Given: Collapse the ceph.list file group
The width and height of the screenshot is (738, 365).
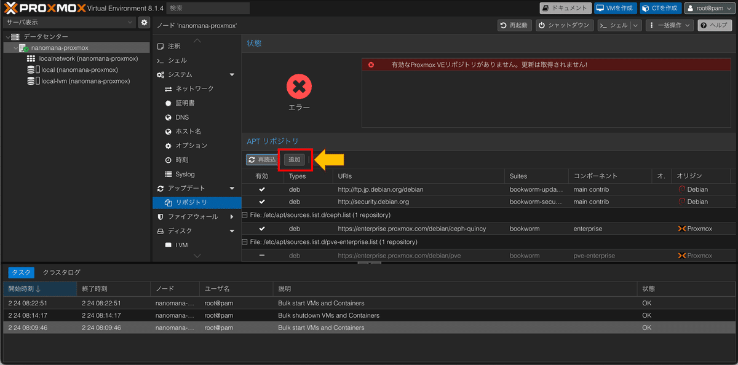Looking at the screenshot, I should coord(245,215).
